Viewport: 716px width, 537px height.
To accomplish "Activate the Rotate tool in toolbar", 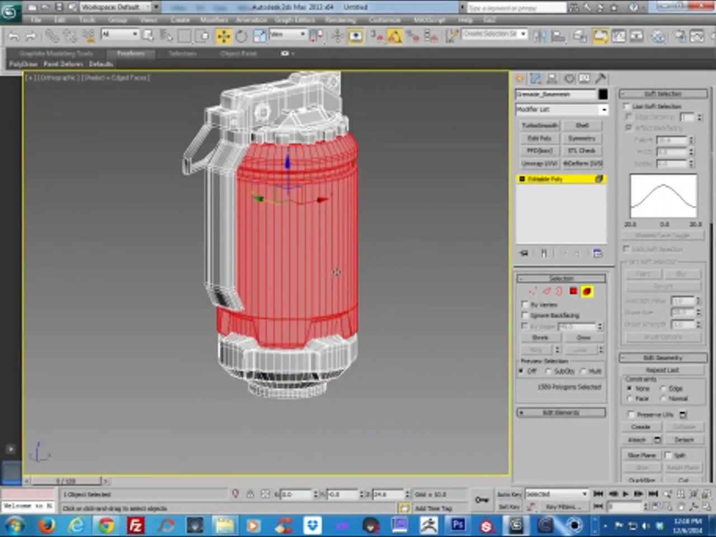I will [x=242, y=36].
